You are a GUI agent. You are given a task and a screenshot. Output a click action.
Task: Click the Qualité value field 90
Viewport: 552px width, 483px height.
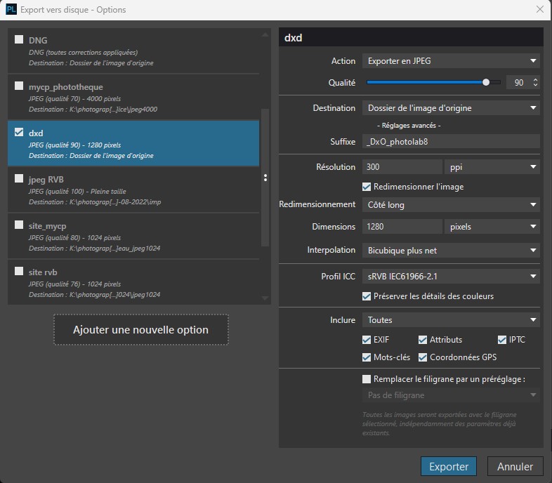coord(518,82)
